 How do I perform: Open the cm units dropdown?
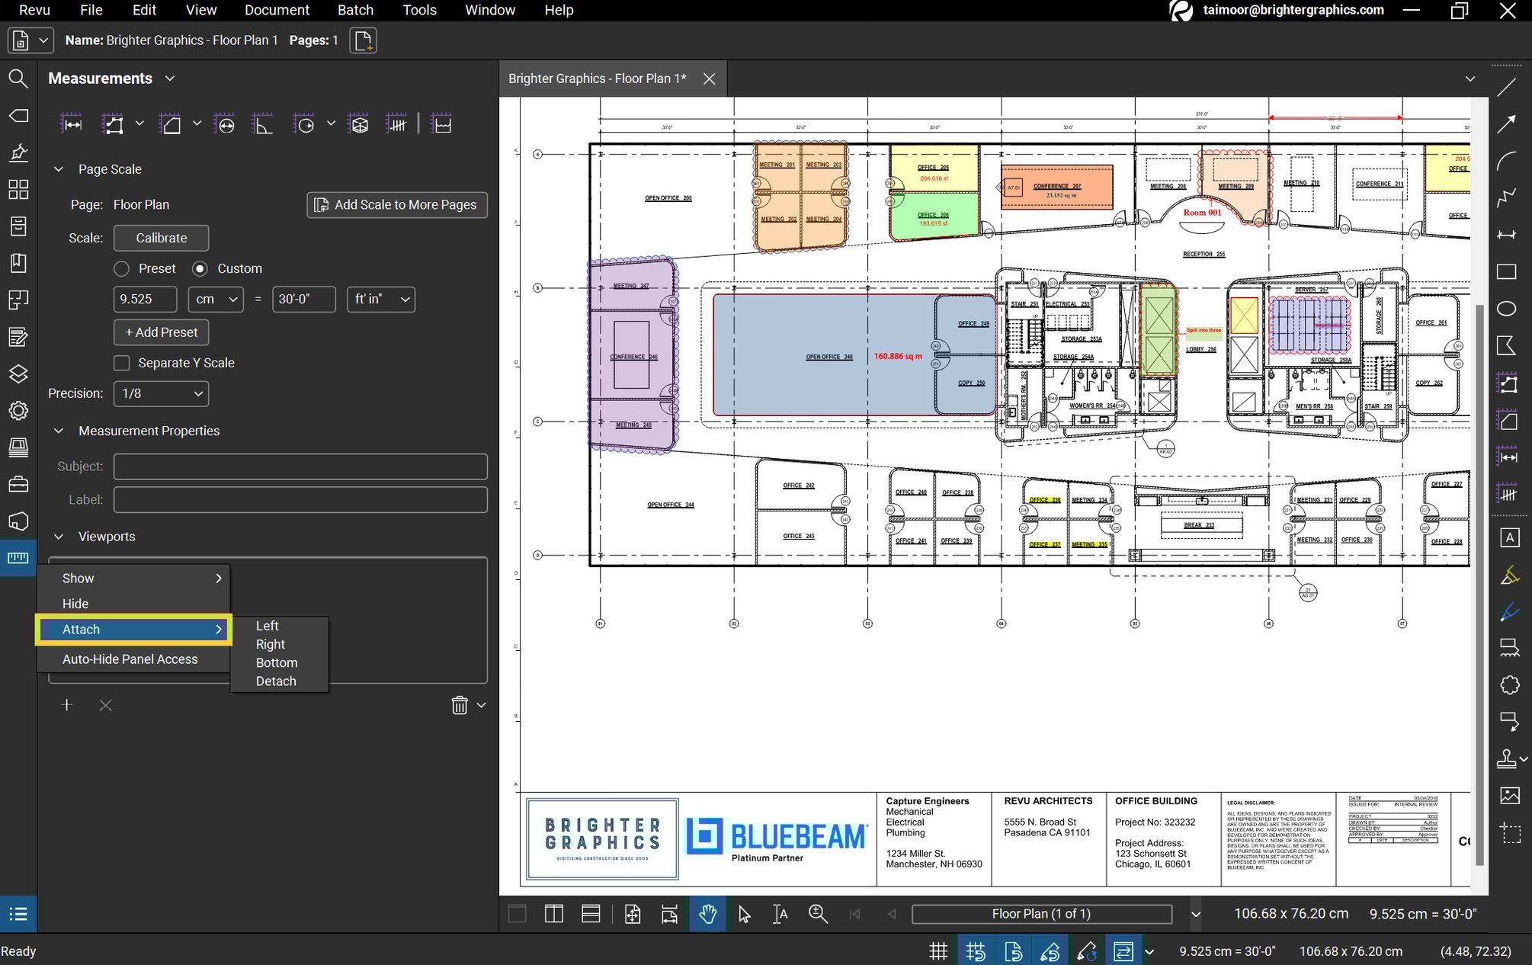[x=216, y=300]
